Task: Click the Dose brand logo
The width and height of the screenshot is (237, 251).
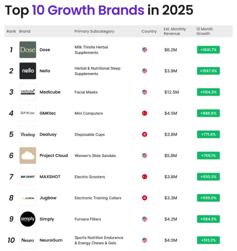Action: tap(28, 50)
